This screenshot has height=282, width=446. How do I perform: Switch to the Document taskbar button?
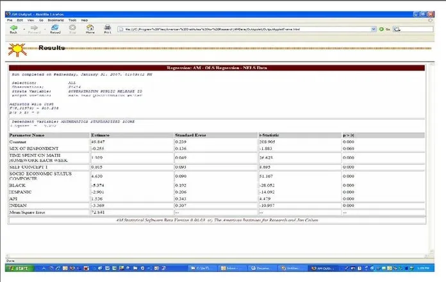pos(263,268)
